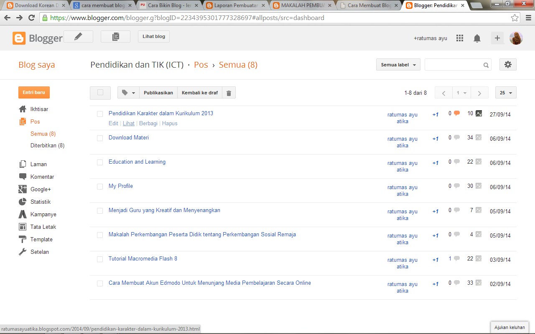Screen dimensions: 535x334
Task: Open the label tag dropdown
Action: click(x=128, y=93)
